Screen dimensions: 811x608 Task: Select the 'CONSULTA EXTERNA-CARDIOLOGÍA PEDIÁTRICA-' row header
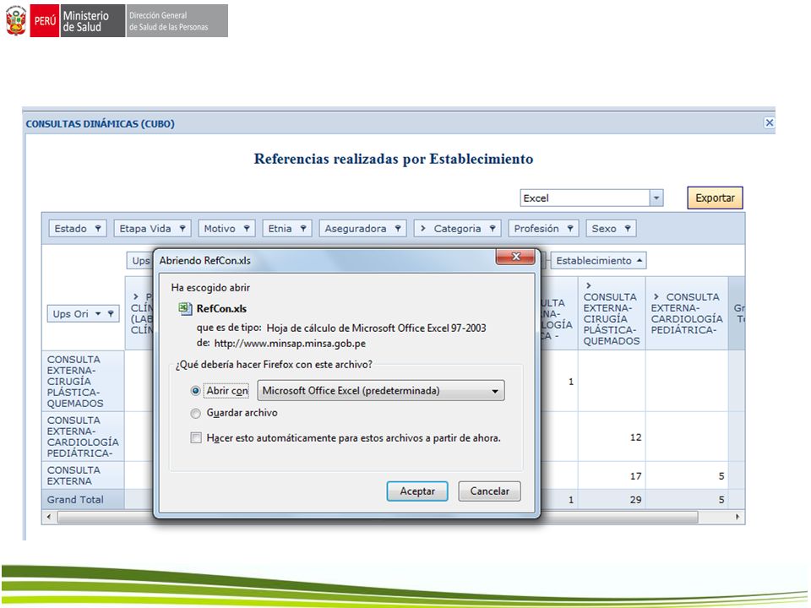coord(83,437)
